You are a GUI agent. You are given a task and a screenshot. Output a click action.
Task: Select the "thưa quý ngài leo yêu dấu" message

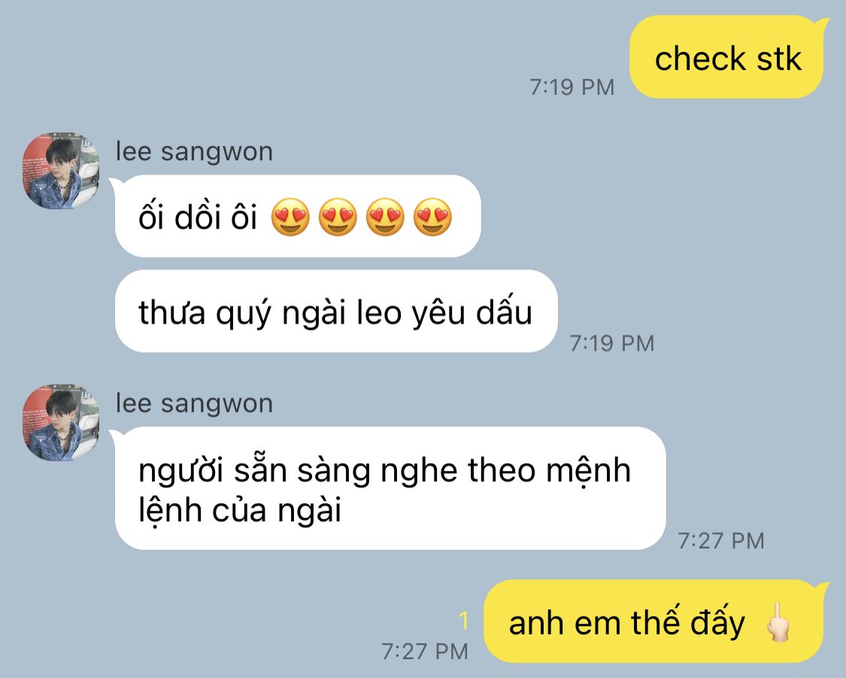pos(336,312)
